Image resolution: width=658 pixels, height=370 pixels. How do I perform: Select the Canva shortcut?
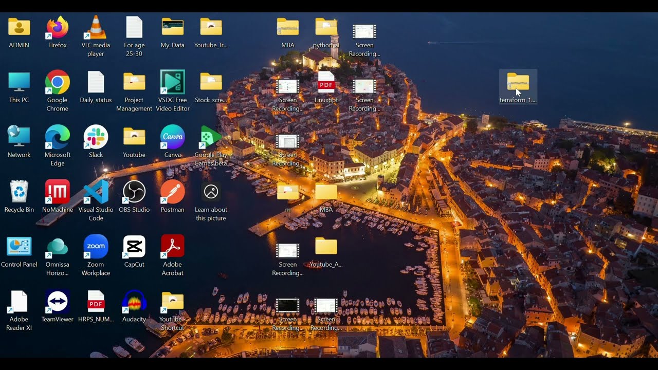coord(173,142)
